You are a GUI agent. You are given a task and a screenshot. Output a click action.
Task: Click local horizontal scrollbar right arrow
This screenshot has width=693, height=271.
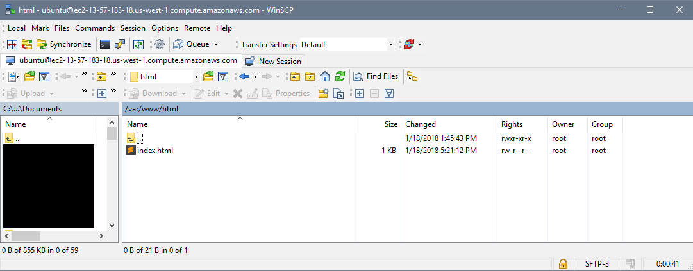[x=101, y=236]
